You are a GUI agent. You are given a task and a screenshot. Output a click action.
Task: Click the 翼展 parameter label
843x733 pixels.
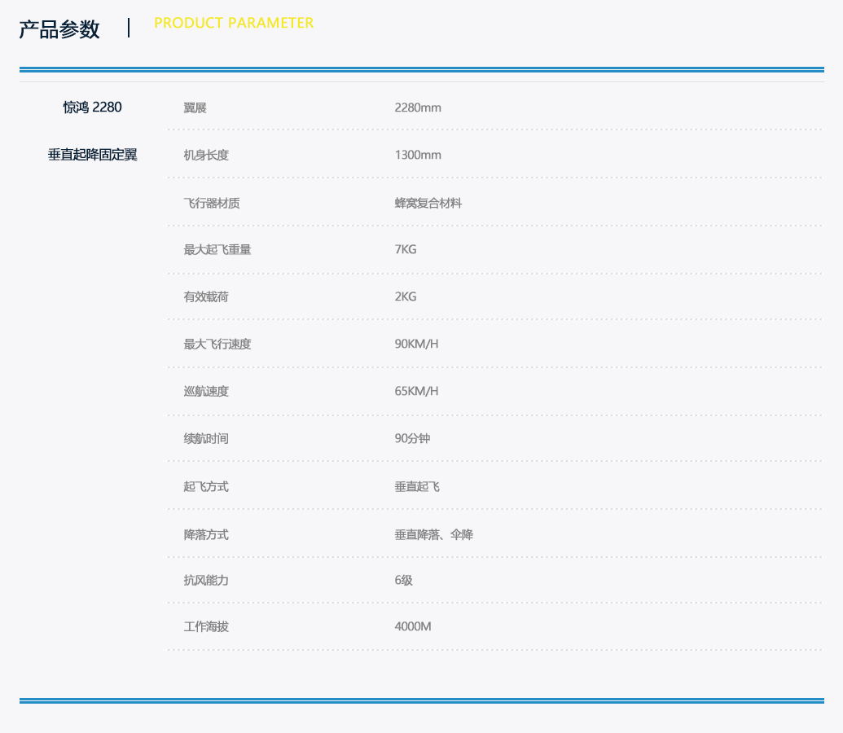click(x=195, y=108)
